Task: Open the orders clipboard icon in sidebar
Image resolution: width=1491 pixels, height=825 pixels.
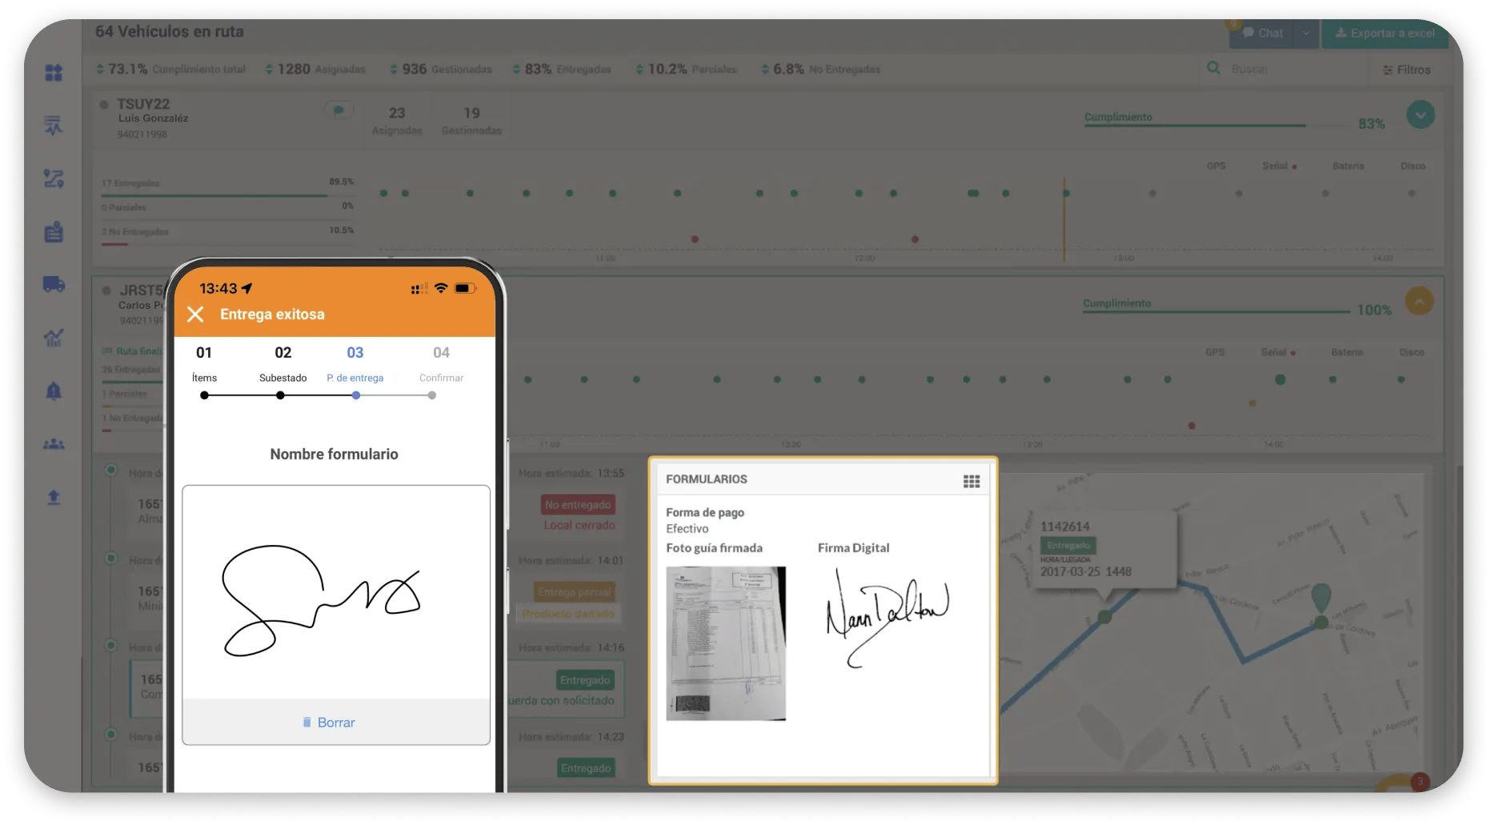Action: click(54, 232)
